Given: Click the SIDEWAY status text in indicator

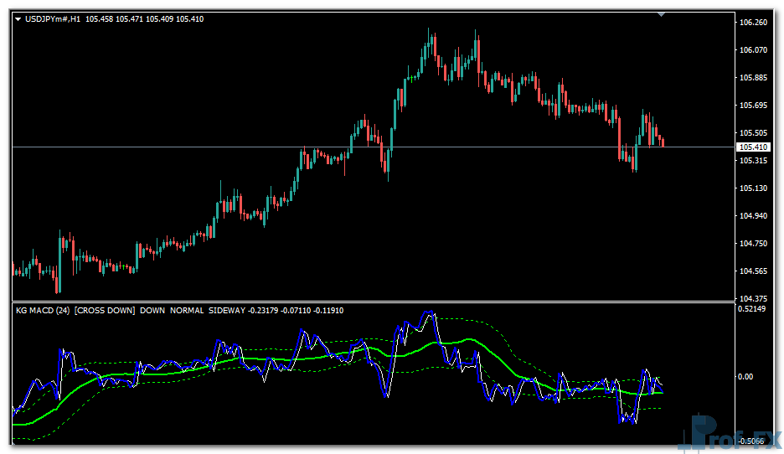Looking at the screenshot, I should 226,311.
